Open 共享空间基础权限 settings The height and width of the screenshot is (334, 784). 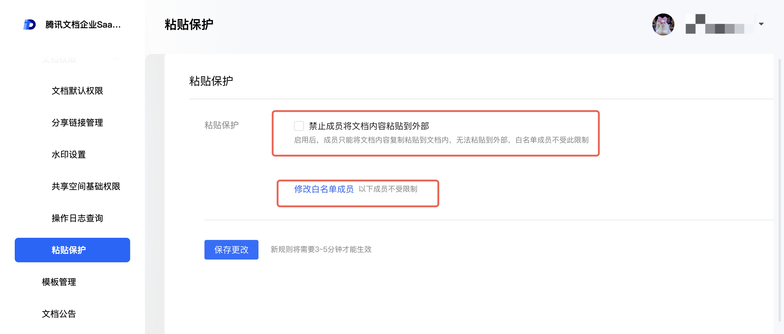point(86,186)
